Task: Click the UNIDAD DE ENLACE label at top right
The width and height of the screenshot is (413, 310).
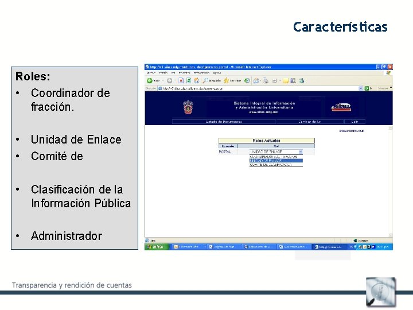Action: [351, 131]
